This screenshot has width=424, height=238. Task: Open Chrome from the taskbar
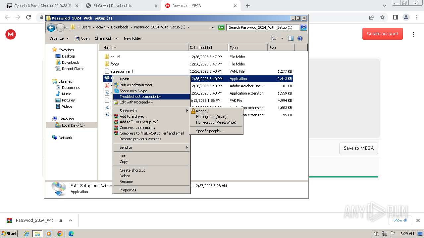pos(60,234)
